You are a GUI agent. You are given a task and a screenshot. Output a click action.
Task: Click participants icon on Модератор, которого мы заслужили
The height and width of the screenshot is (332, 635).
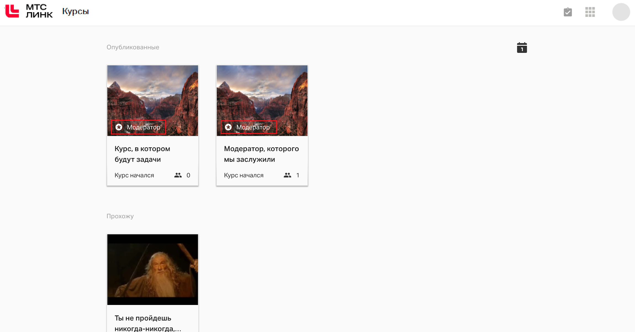[x=287, y=175]
